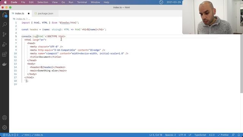Image resolution: width=243 pixels, height=137 pixels.
Task: Open the File menu
Action: 23,2
